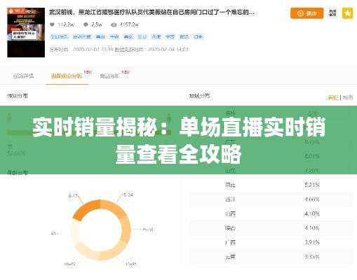Click the 陕西 region row
The image size is (357, 280).
point(271,228)
